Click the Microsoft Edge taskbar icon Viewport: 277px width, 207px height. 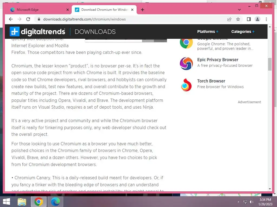(55, 202)
